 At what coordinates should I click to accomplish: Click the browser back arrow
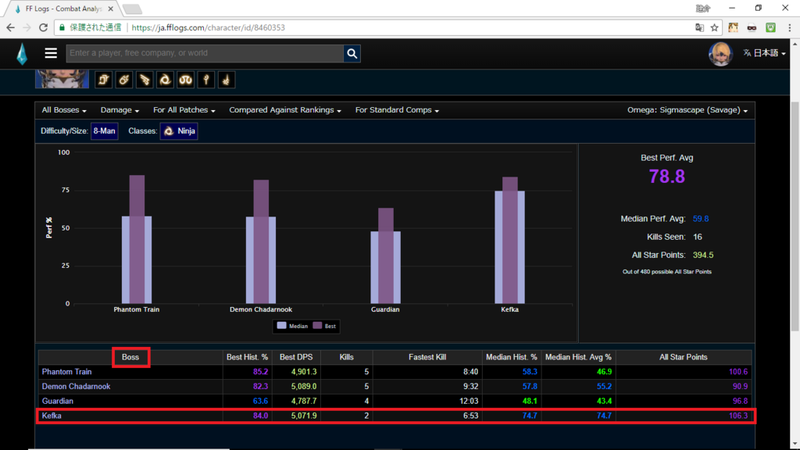tap(11, 27)
